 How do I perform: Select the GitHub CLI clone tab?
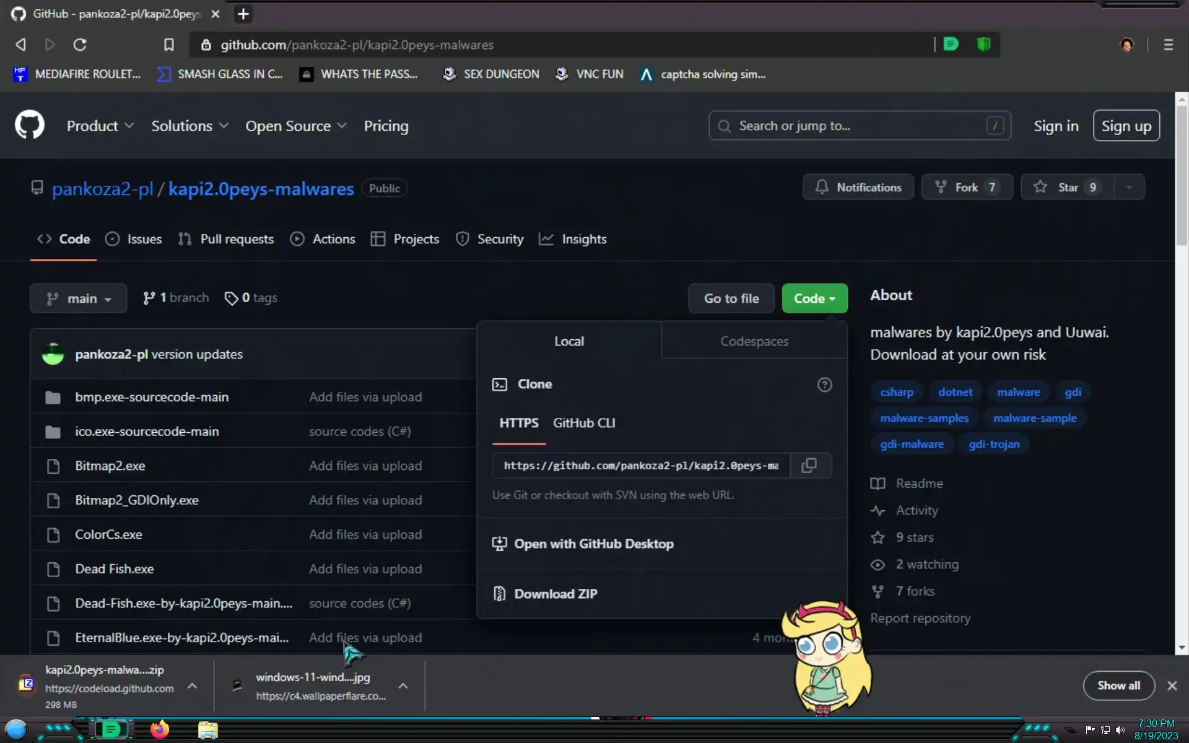click(x=583, y=423)
